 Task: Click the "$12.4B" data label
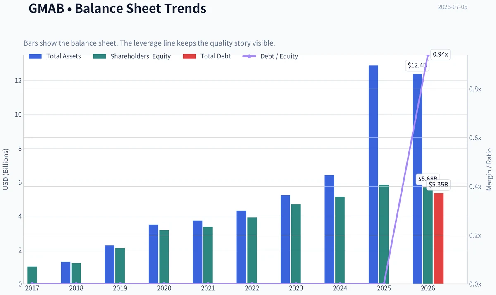417,65
